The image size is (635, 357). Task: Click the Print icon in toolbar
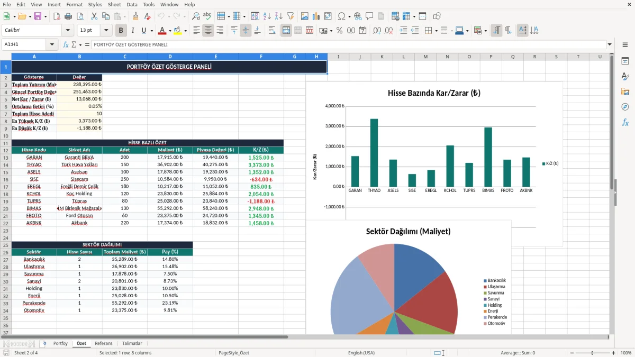point(69,16)
